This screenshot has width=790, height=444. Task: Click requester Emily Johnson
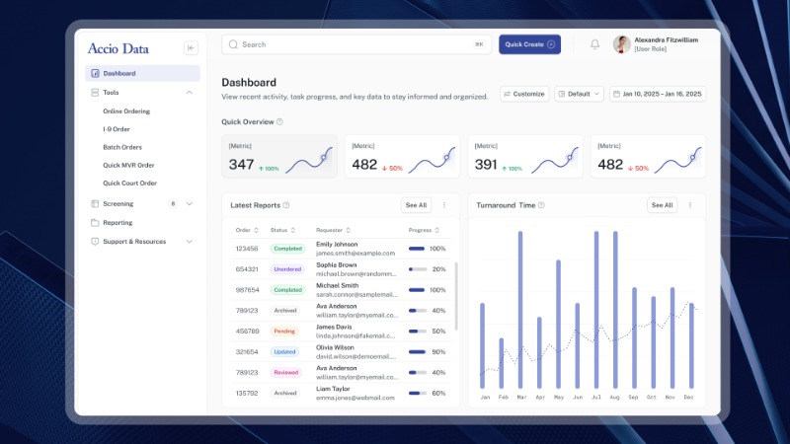[x=337, y=244]
